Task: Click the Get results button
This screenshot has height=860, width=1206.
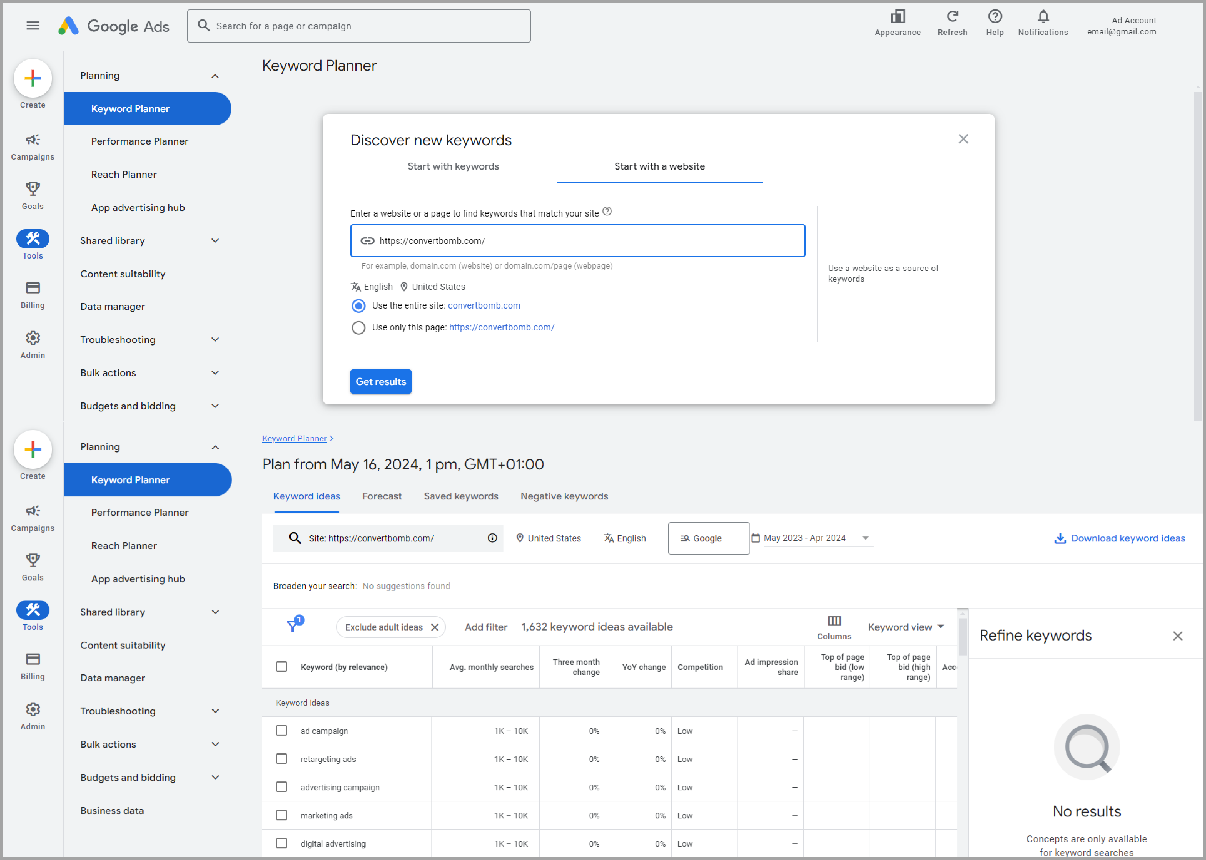Action: pyautogui.click(x=381, y=382)
